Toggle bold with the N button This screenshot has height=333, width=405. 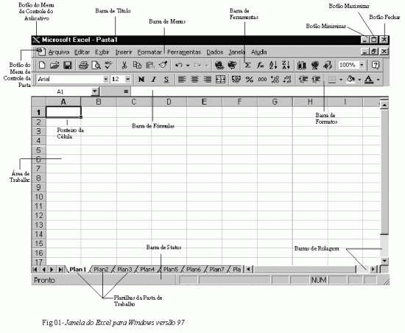(x=141, y=80)
